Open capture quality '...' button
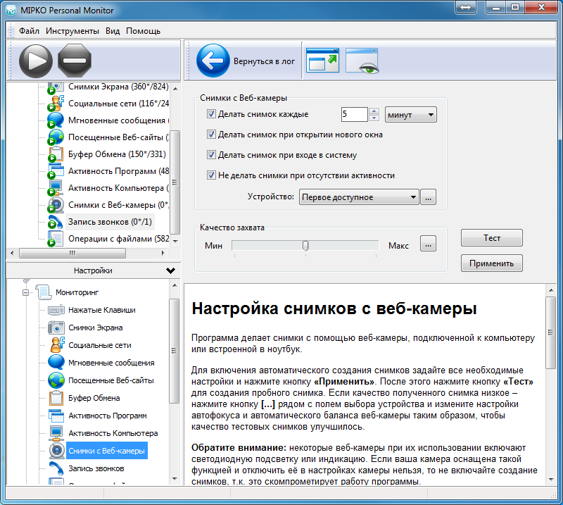Screen dimensions: 563x505 tap(428, 244)
